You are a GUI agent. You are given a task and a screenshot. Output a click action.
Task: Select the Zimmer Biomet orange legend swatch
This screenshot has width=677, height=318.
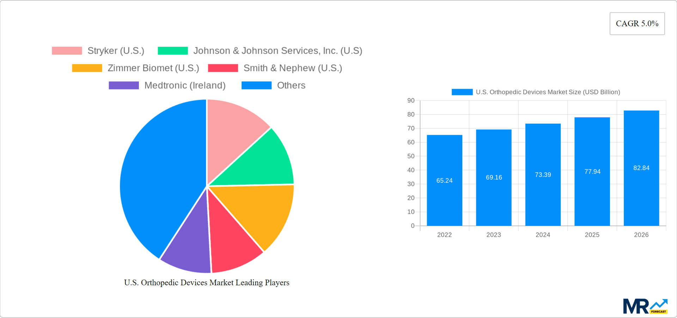(87, 68)
